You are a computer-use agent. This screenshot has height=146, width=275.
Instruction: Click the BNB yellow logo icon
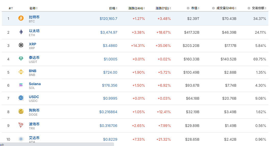tap(21, 72)
